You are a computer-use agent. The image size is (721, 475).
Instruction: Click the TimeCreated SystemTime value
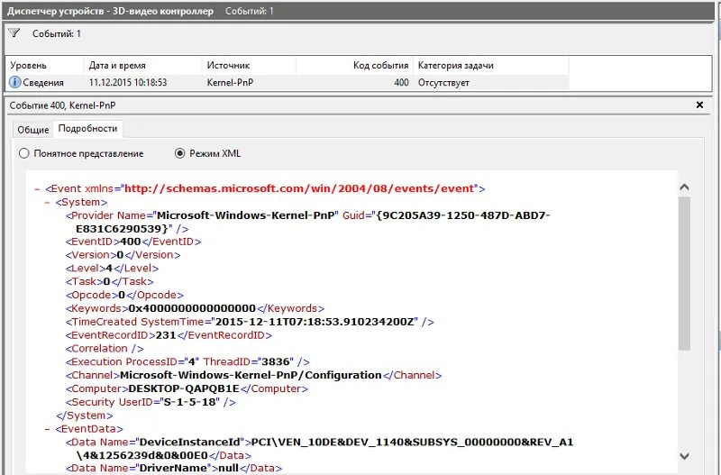coord(315,322)
